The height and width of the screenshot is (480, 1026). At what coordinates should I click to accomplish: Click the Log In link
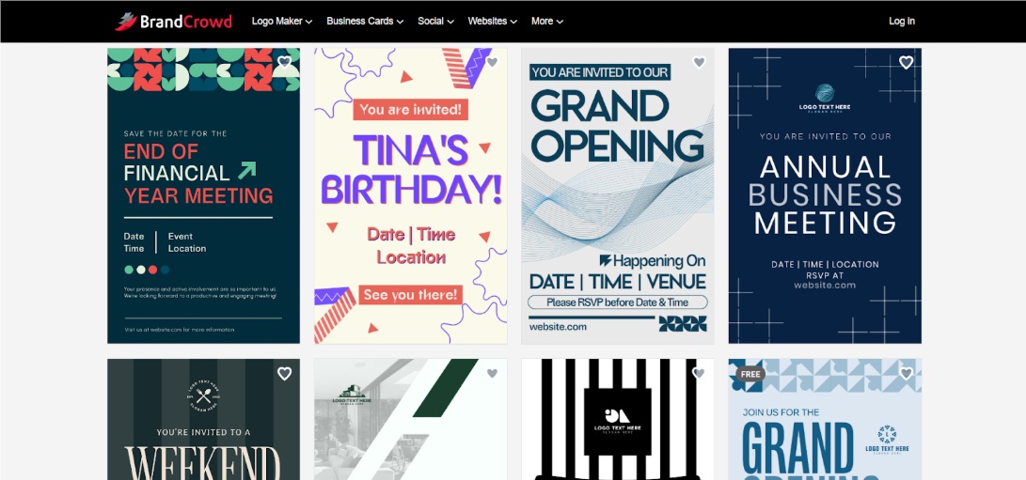901,21
